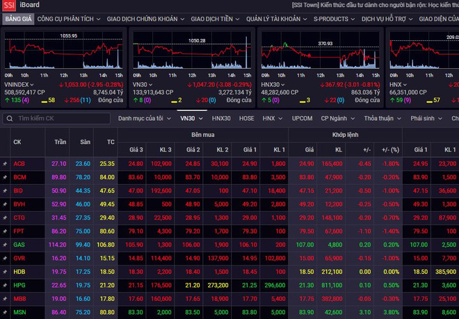Image resolution: width=459 pixels, height=319 pixels.
Task: Click the pin icon beside ACB
Action: 5,163
